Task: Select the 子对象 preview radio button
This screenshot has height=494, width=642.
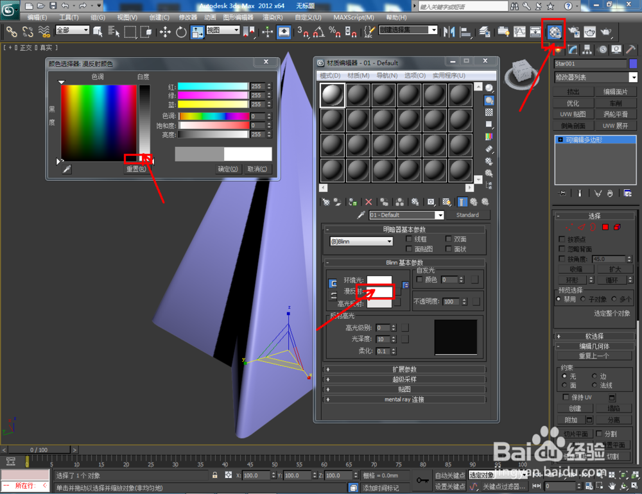Action: tap(583, 299)
